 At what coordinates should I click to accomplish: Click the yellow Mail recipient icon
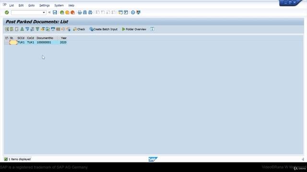(43, 29)
